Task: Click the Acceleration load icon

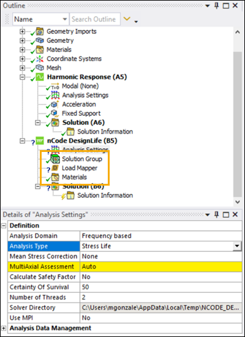Action: [55, 104]
